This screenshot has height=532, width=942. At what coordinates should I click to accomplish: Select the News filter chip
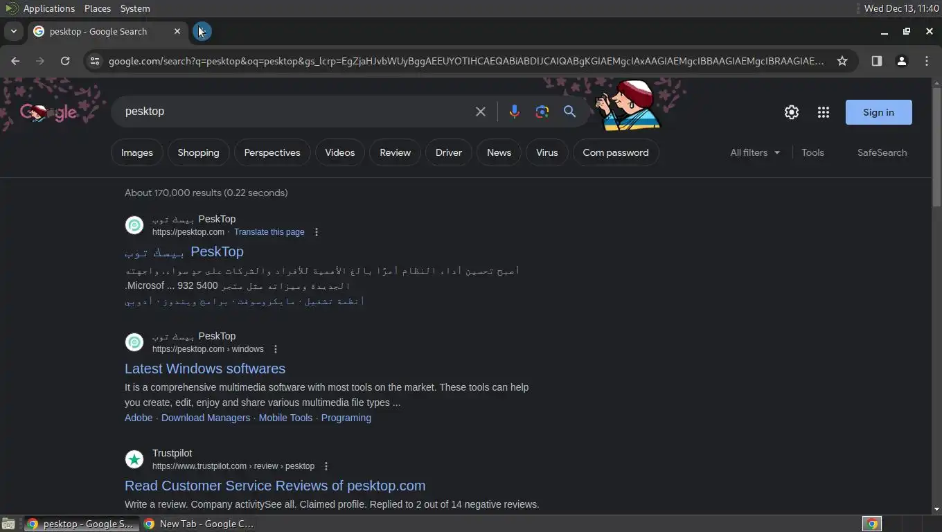click(x=499, y=152)
